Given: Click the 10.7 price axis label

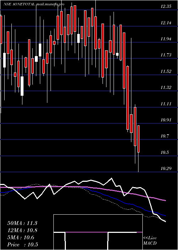Looking at the screenshot, I should 164,136.
